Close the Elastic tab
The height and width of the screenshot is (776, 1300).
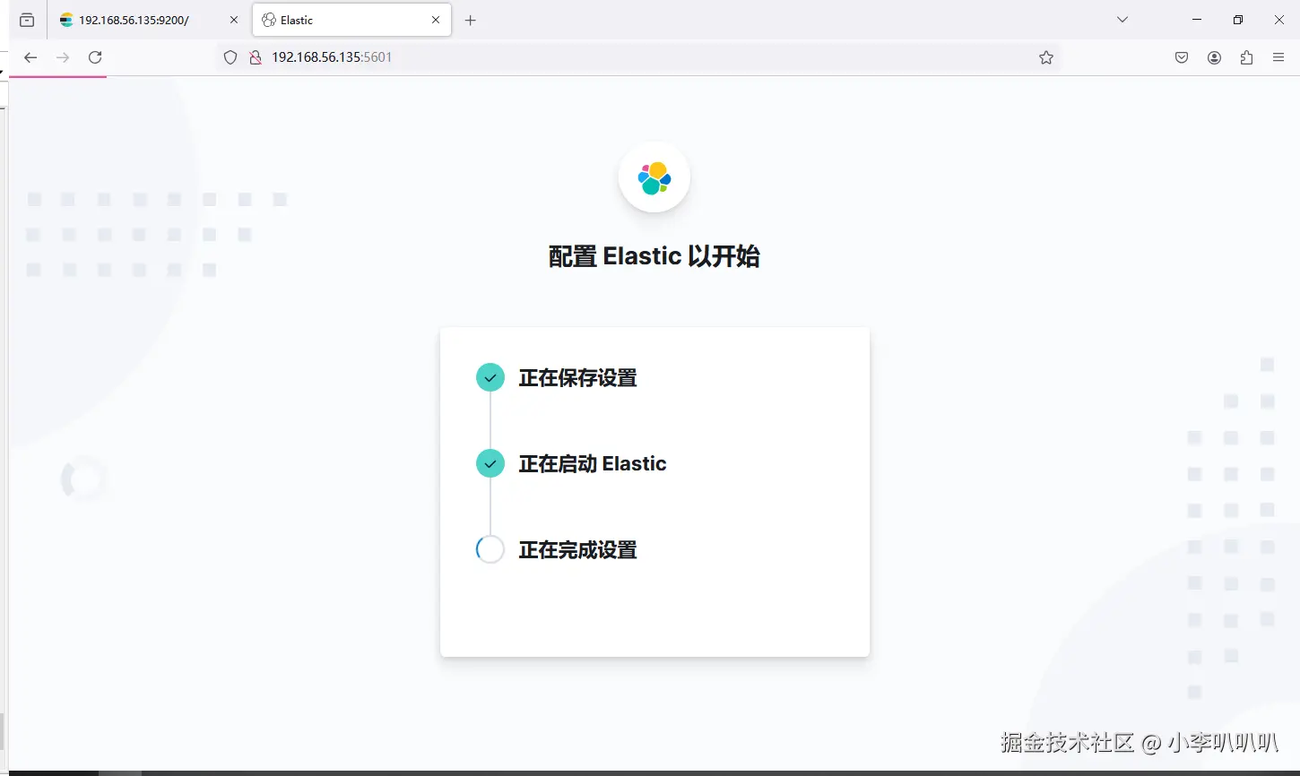coord(436,20)
